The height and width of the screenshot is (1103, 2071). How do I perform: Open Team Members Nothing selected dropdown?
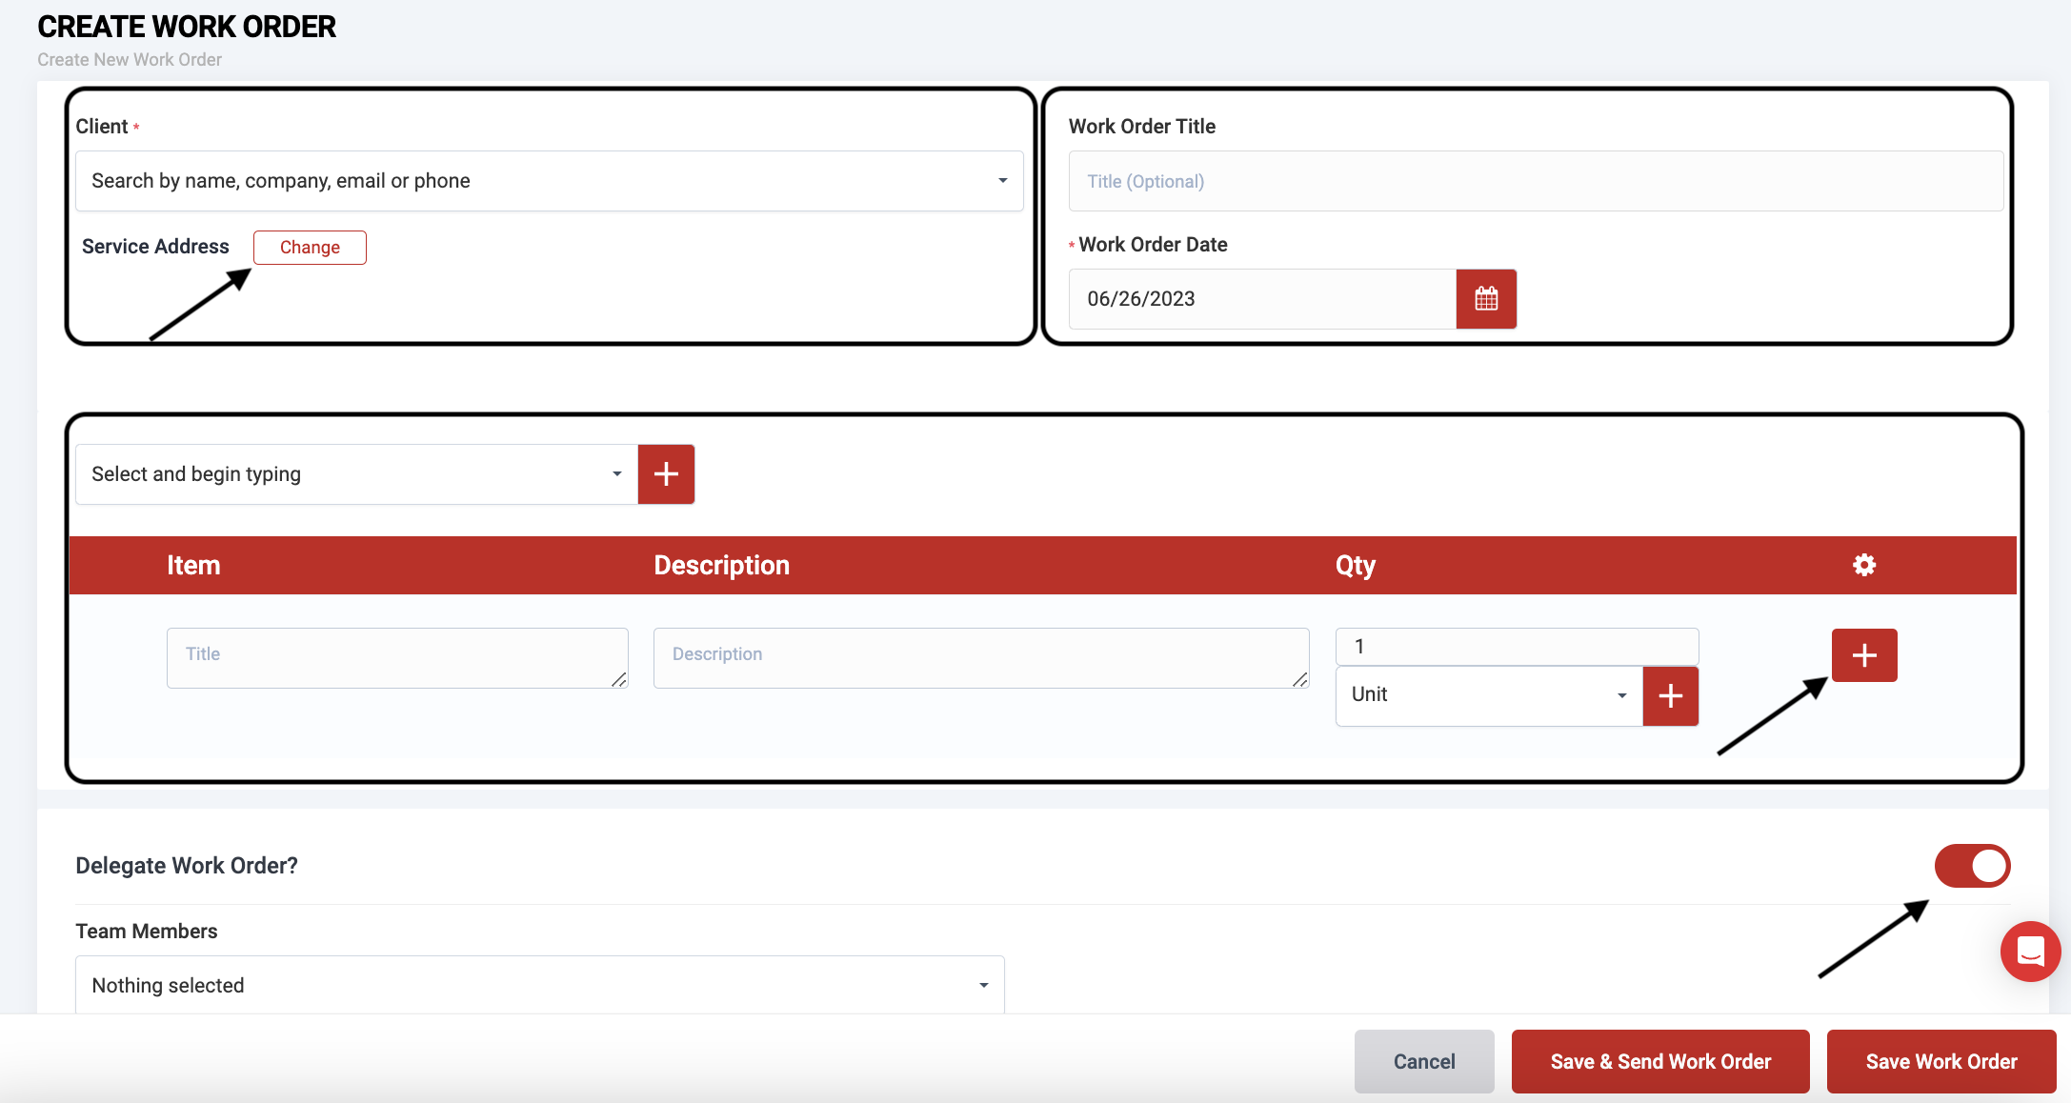pyautogui.click(x=539, y=985)
